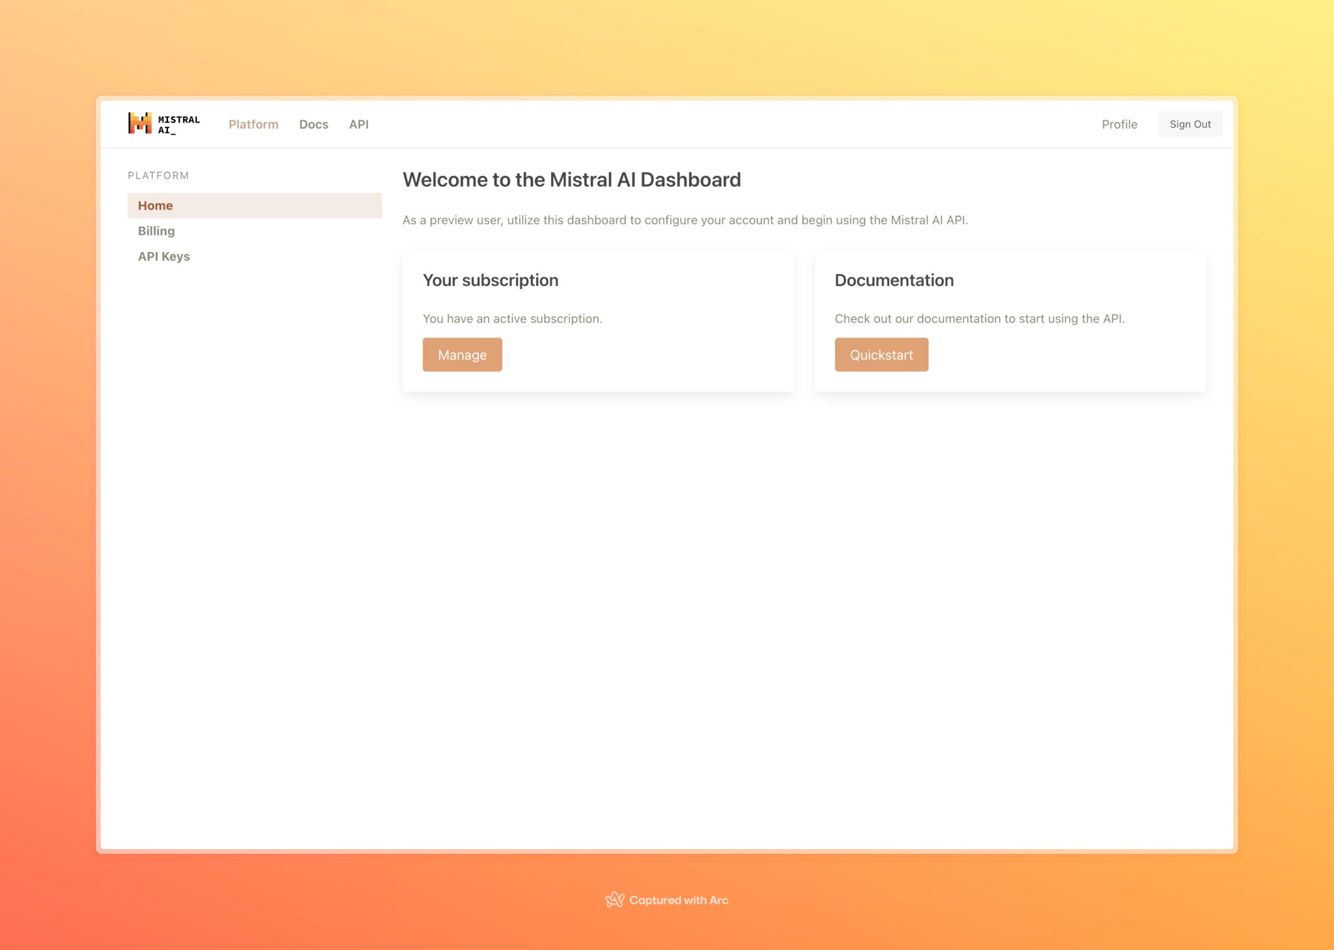
Task: Select Home in the sidebar
Action: coord(255,206)
